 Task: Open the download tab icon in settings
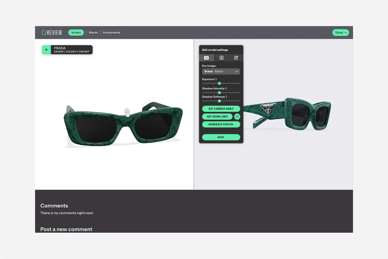pyautogui.click(x=221, y=58)
